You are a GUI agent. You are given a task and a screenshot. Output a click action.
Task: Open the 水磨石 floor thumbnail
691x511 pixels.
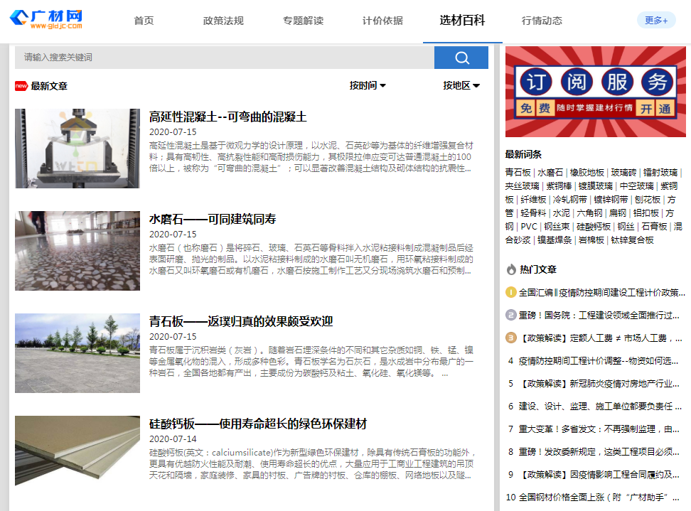coord(77,250)
